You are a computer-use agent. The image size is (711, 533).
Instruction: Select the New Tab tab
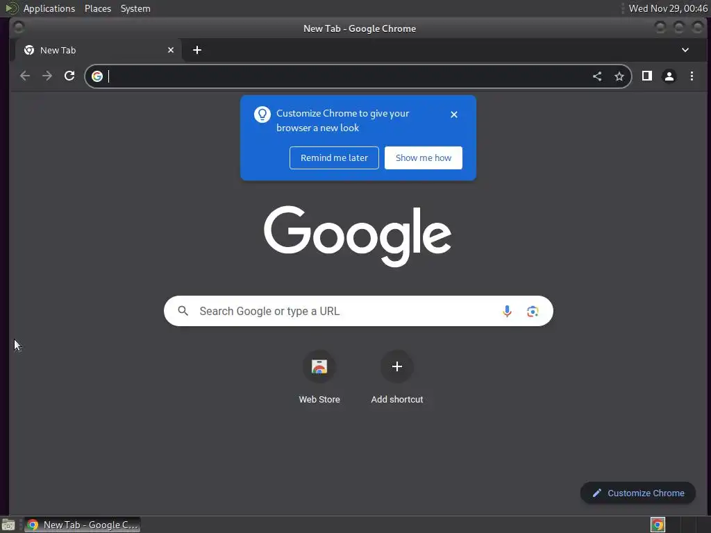pyautogui.click(x=99, y=50)
